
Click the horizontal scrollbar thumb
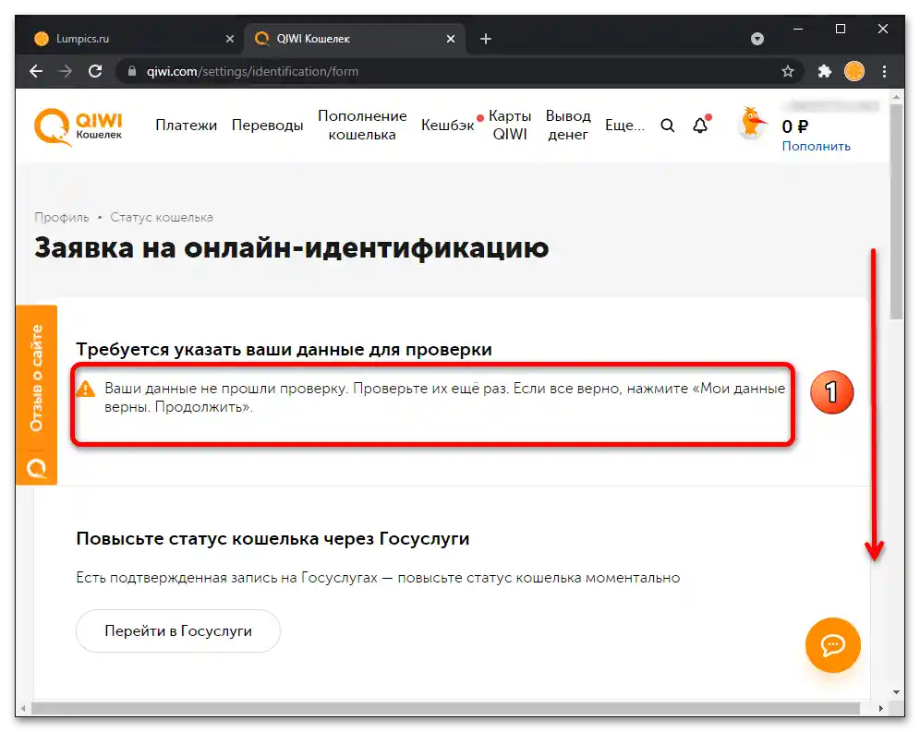[446, 708]
